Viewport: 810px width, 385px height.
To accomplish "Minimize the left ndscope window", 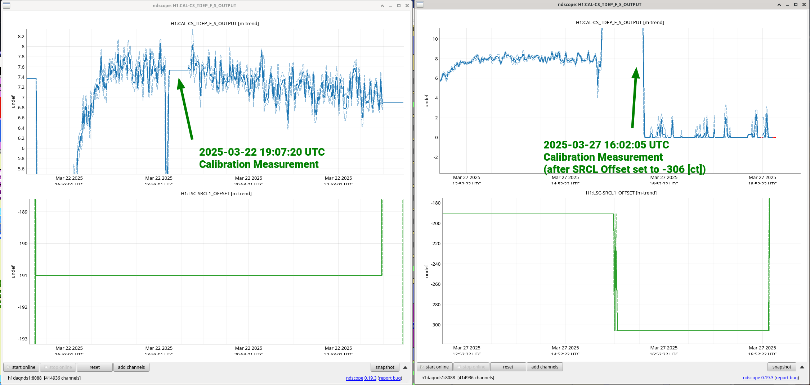I will [x=390, y=6].
